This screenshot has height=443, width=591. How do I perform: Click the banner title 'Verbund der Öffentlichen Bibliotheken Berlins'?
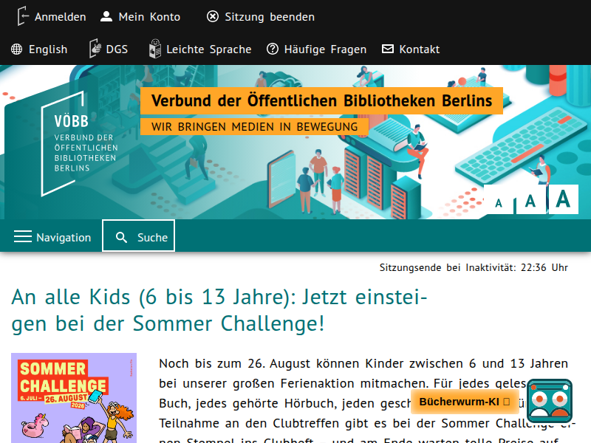tap(321, 100)
